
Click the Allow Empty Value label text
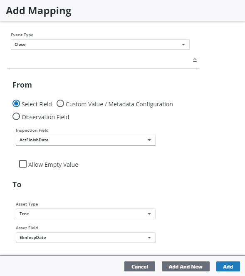(53, 165)
